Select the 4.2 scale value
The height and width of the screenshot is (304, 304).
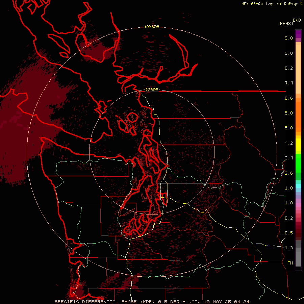pyautogui.click(x=289, y=143)
